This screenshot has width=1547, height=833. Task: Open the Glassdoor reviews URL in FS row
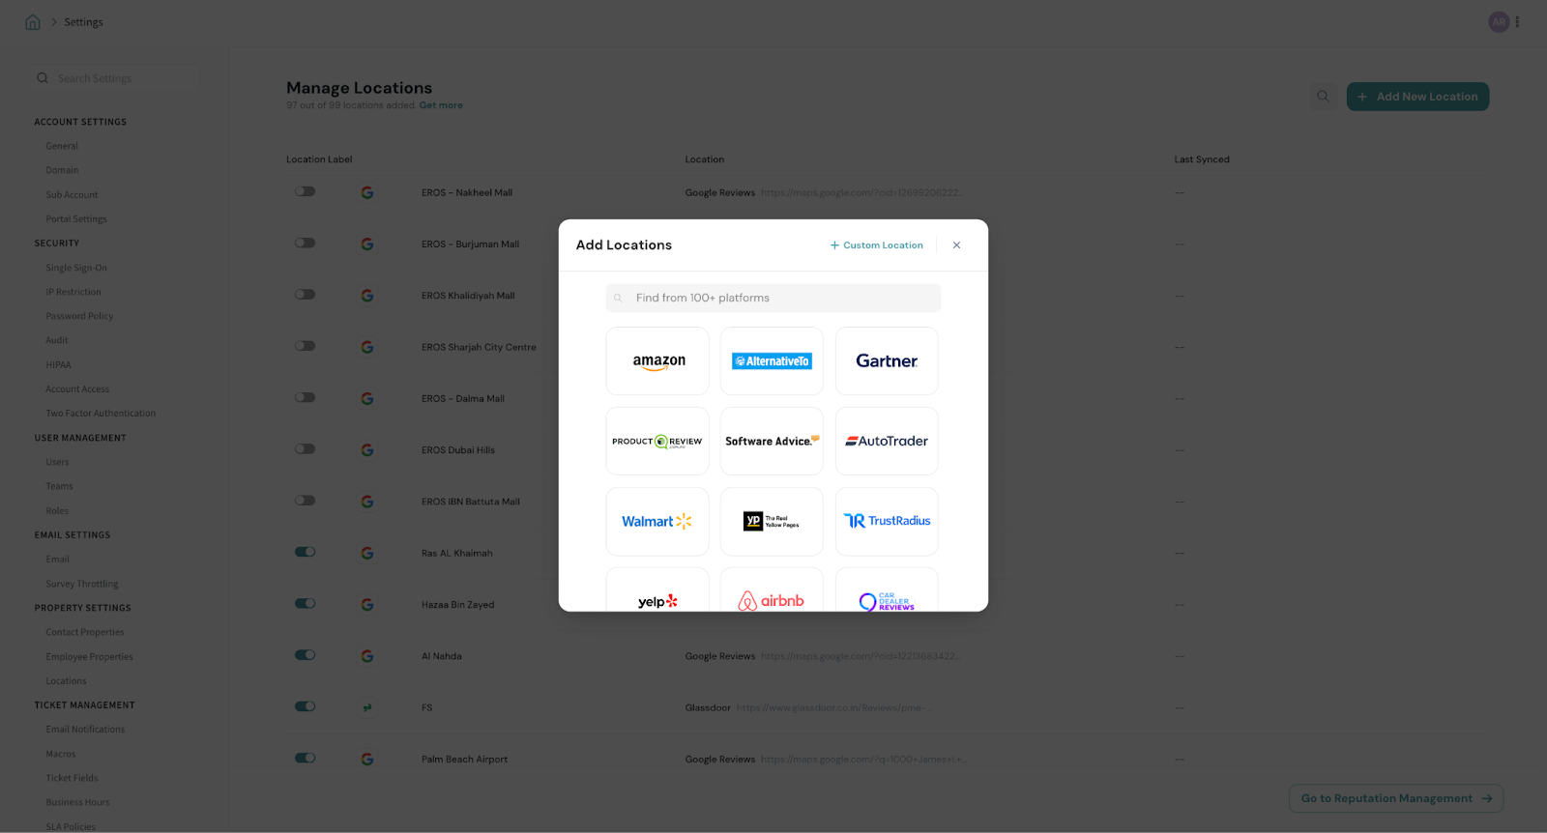(834, 707)
